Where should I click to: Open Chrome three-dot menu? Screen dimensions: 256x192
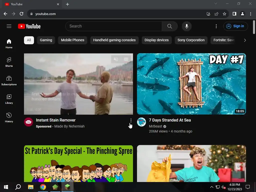(x=250, y=14)
